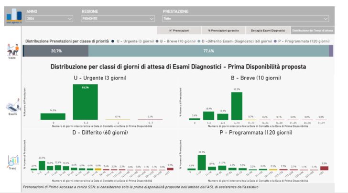Click the red 9,0% bar in the Programmata chart
This screenshot has height=193, width=348.
click(324, 168)
